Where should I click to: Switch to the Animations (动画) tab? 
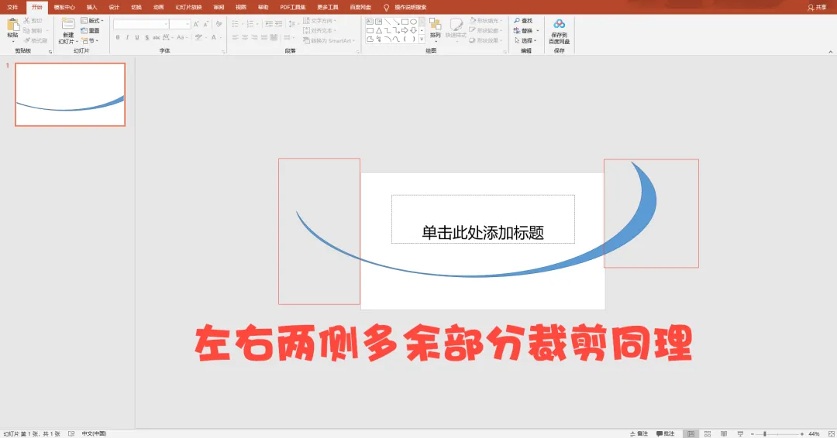coord(159,8)
